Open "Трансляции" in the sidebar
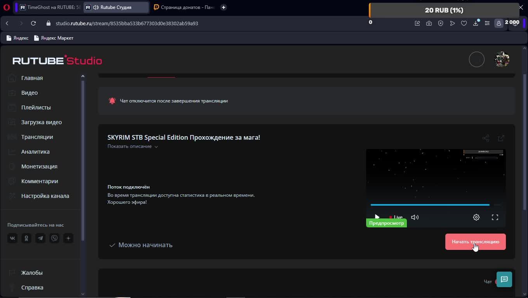Screen dimensions: 528x298 [x=37, y=137]
